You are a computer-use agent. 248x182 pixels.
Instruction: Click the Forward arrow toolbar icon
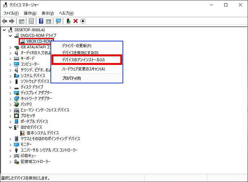pyautogui.click(x=12, y=21)
